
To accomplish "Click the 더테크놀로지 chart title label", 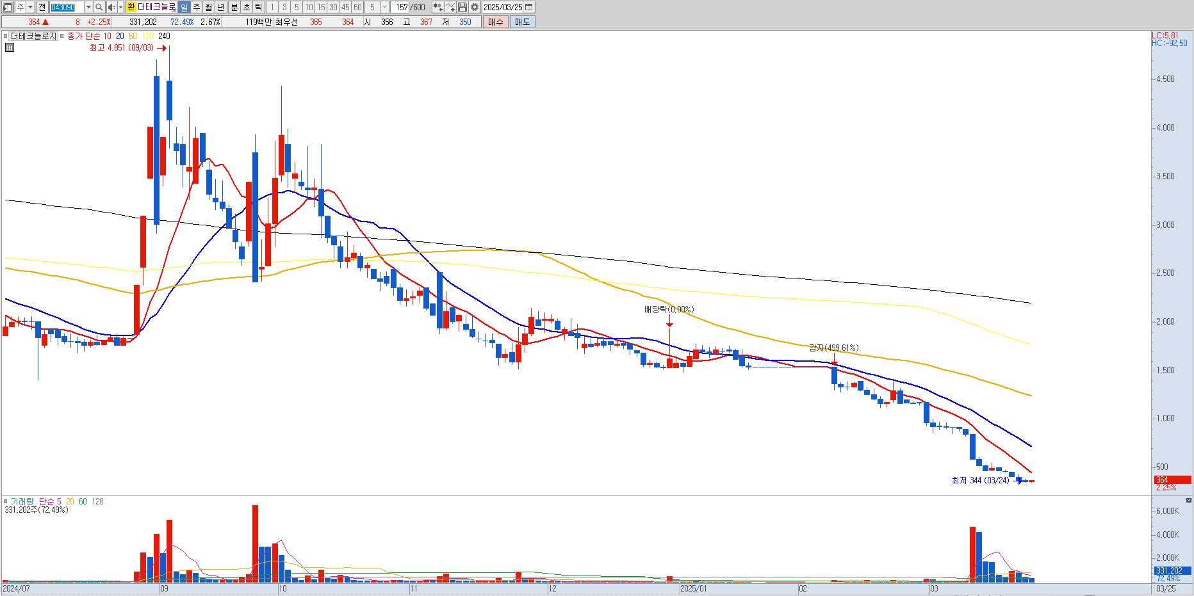I will click(x=33, y=36).
